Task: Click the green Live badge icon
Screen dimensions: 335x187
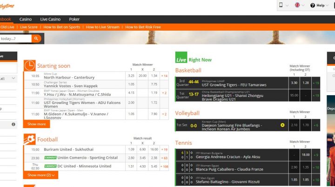Action: click(x=181, y=57)
